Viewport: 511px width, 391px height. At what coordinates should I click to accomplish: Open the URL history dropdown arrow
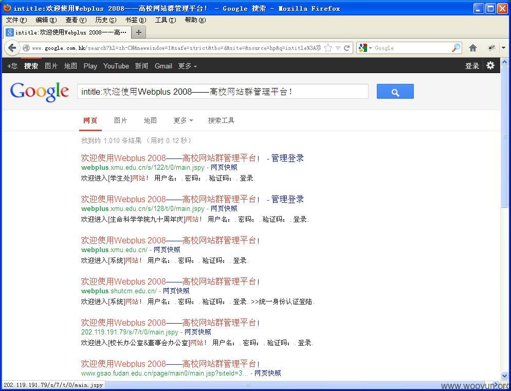pyautogui.click(x=338, y=48)
